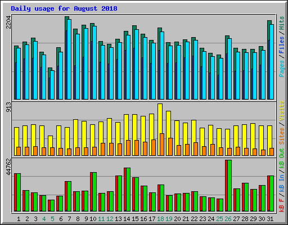
Task: Click weekend day label 26
Action: pyautogui.click(x=228, y=219)
